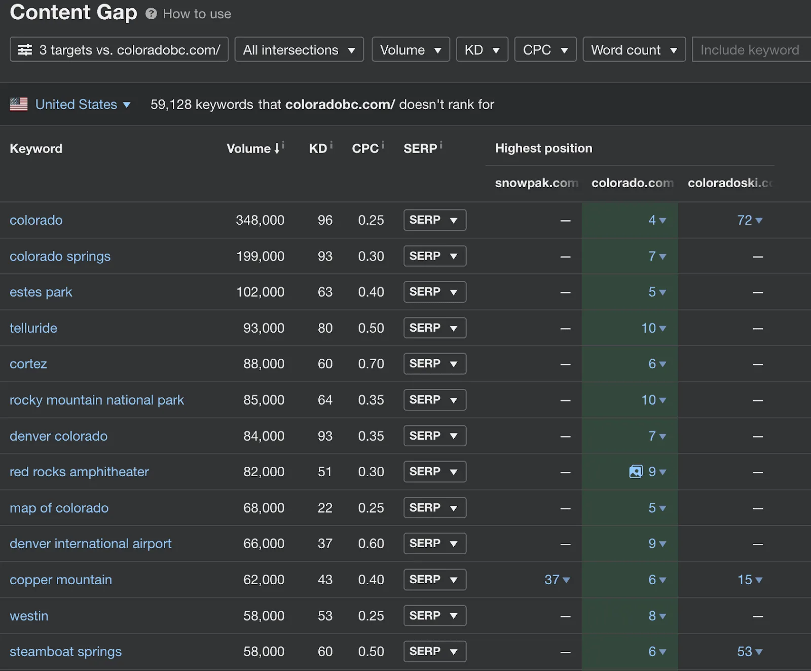This screenshot has height=671, width=811.
Task: Open the All intersections dropdown
Action: tap(299, 49)
